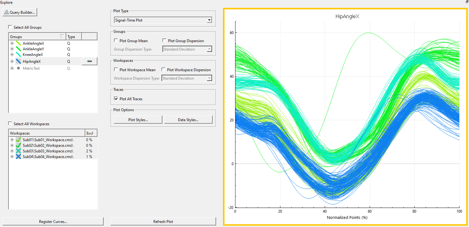The height and width of the screenshot is (227, 469).
Task: Enable Select All Groups checkbox
Action: tap(10, 27)
